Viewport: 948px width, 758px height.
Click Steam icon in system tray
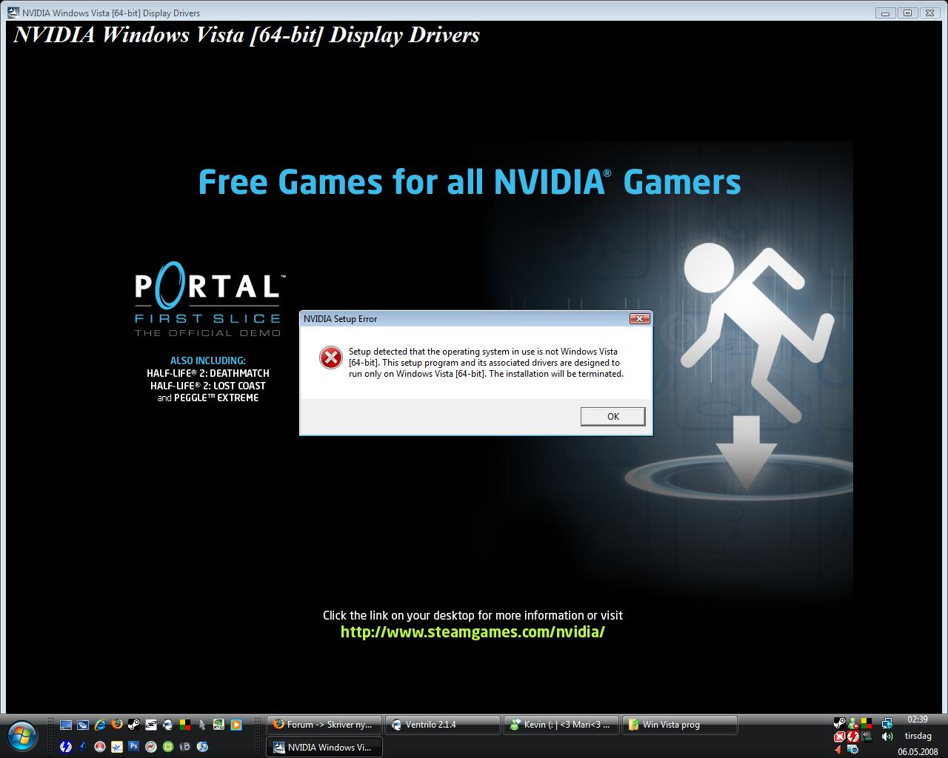pos(840,722)
